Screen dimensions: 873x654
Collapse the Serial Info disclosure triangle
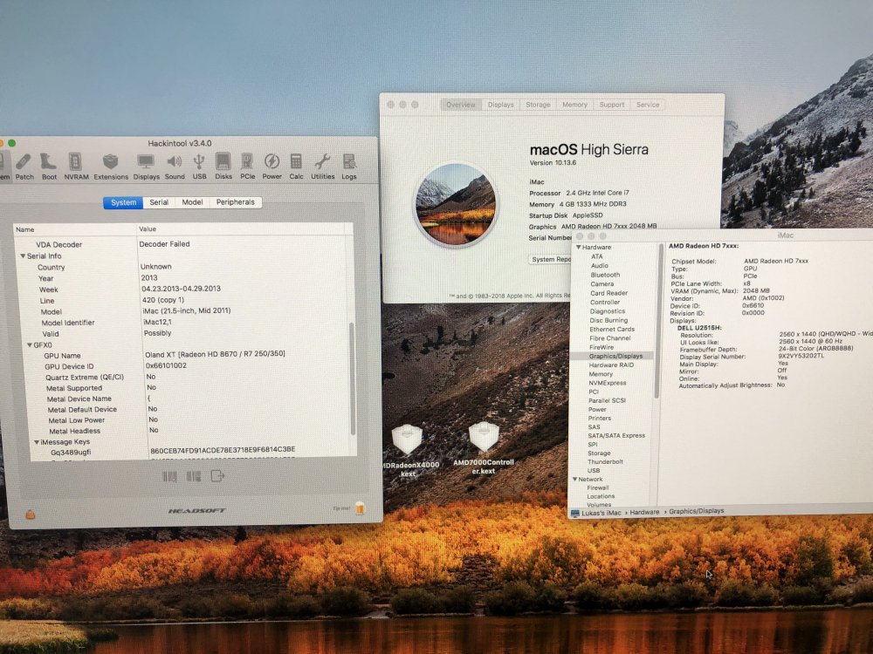[23, 256]
